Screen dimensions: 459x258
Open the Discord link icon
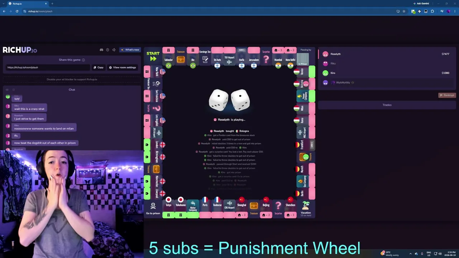101,50
